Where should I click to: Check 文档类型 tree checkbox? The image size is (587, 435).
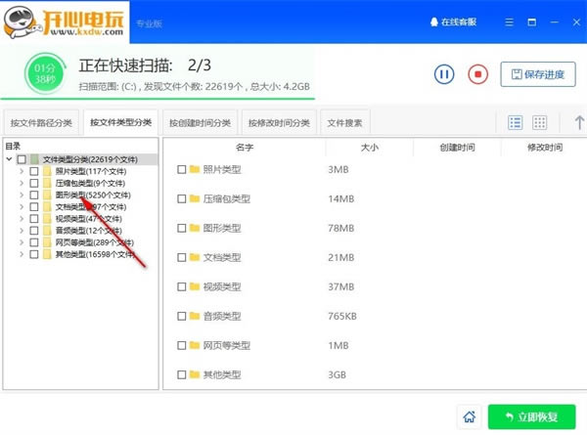(34, 207)
